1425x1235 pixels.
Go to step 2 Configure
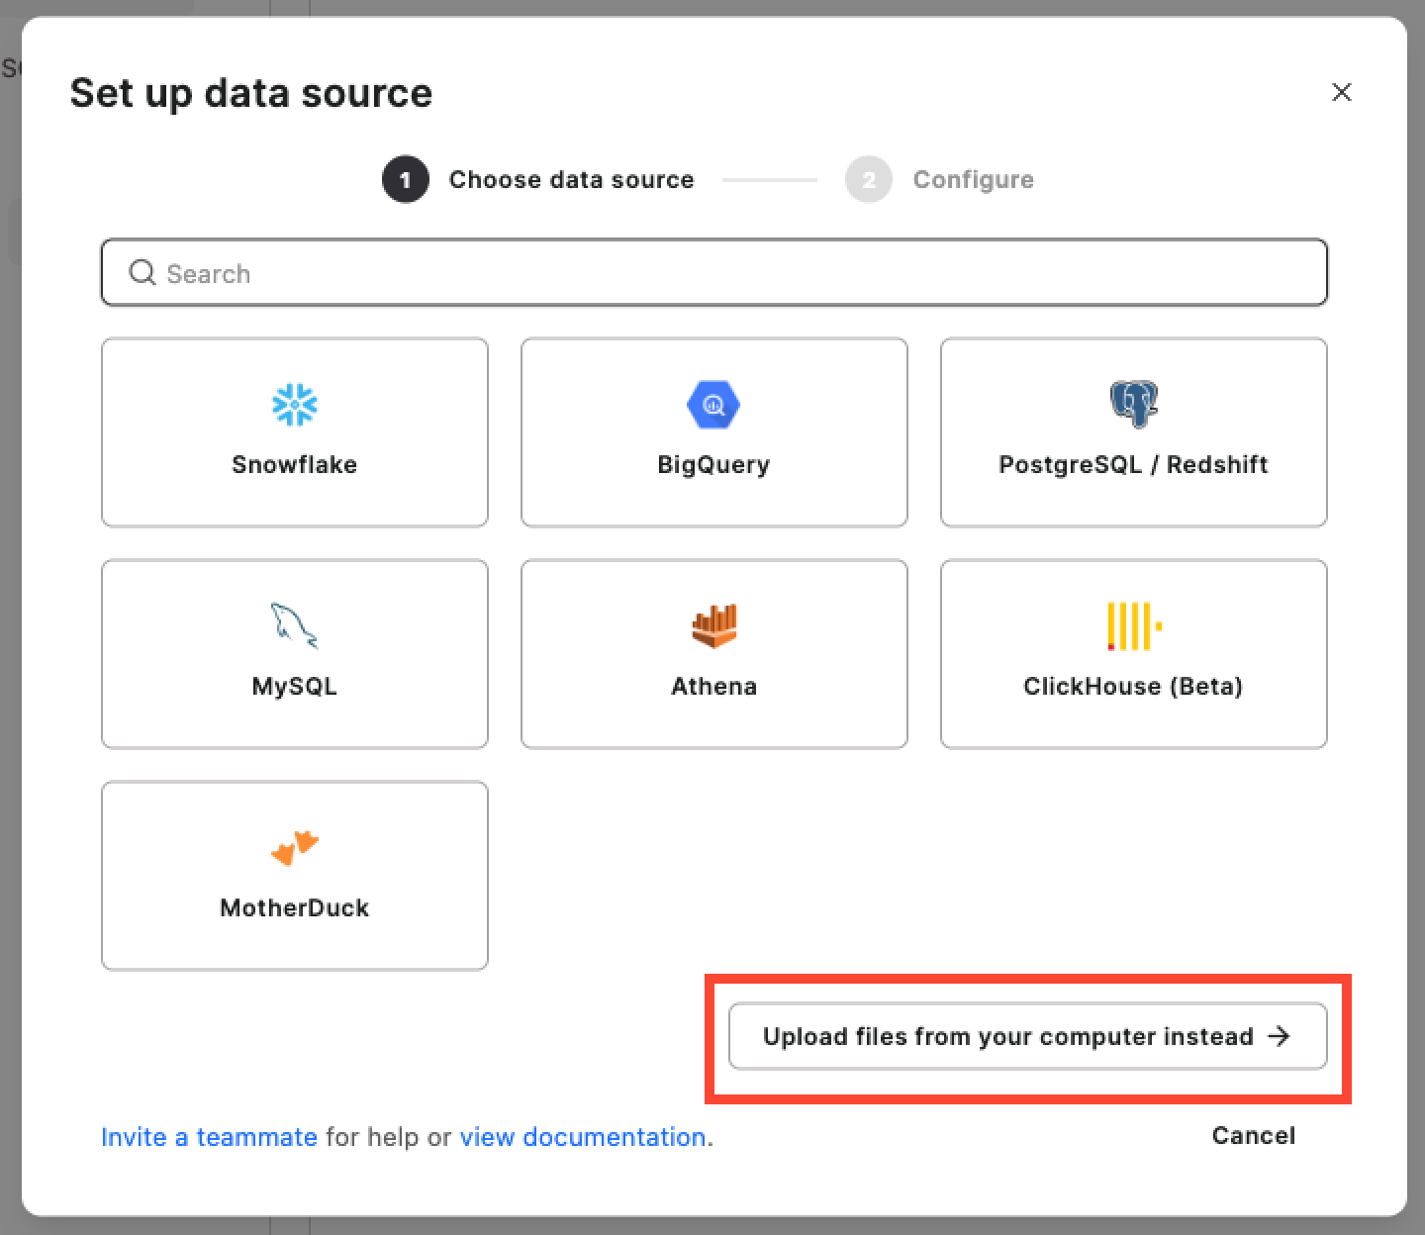point(940,180)
